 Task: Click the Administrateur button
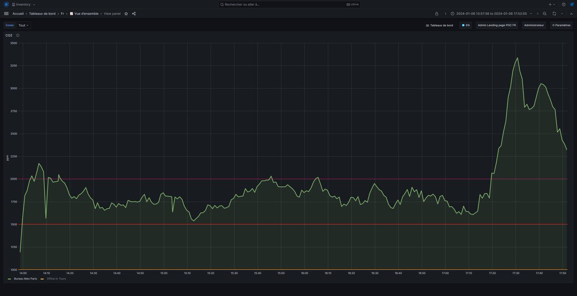pos(534,25)
